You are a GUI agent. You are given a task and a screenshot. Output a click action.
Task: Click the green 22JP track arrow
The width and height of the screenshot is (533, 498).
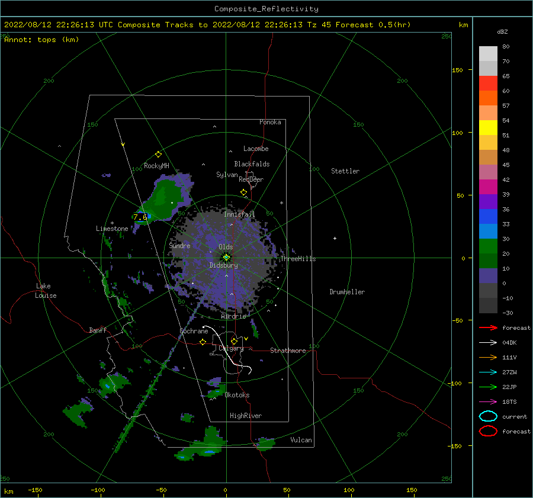(488, 387)
